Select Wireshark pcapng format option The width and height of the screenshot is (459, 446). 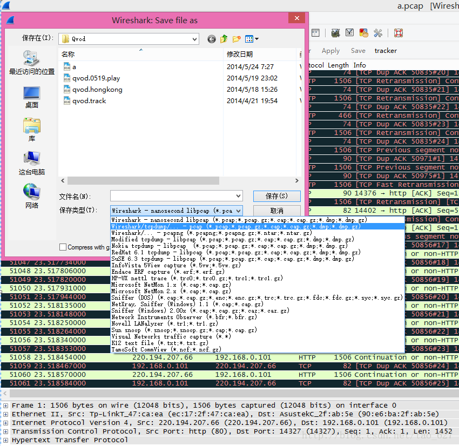point(257,233)
